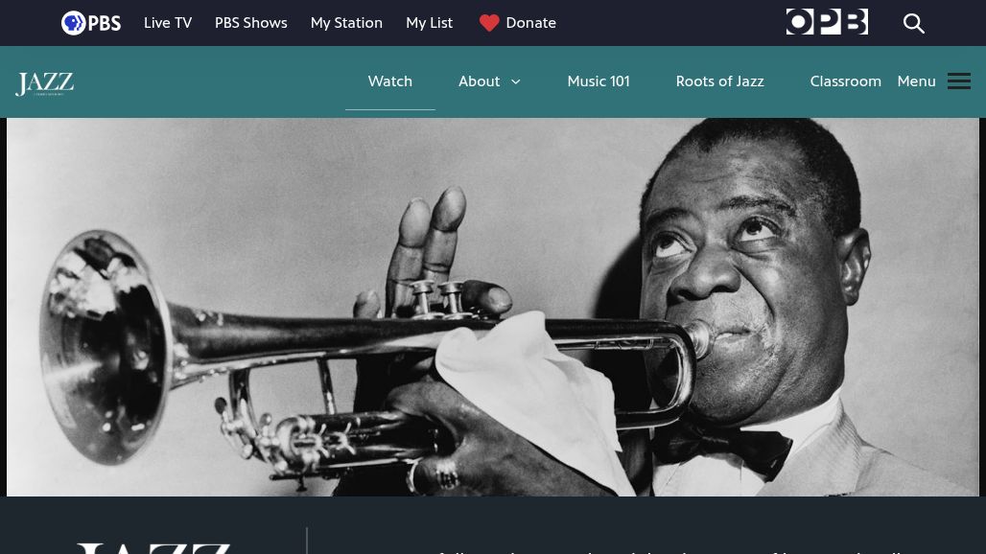The height and width of the screenshot is (554, 986).
Task: Open the Live TV link
Action: (x=168, y=23)
